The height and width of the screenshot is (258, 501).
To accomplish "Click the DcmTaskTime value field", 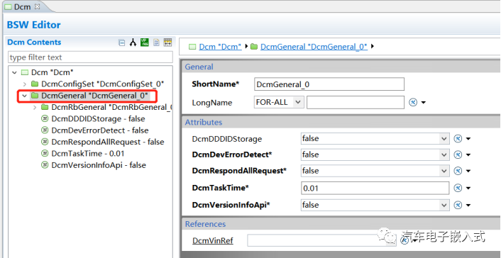I will tap(375, 188).
